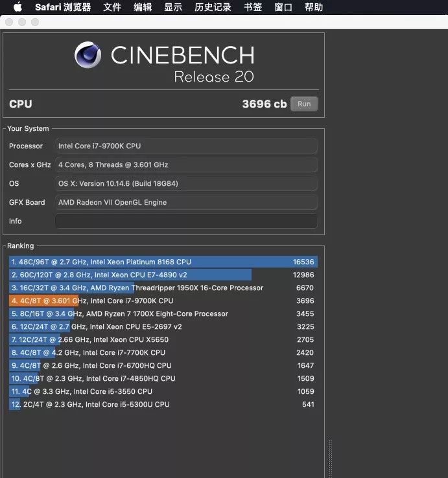Open the 编辑 menu
The image size is (448, 478).
(143, 7)
